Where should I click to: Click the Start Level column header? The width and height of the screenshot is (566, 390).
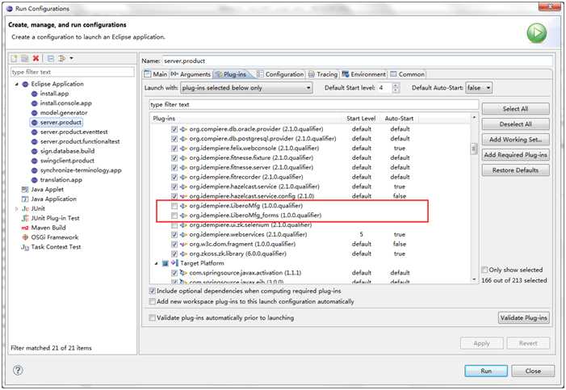coord(361,119)
